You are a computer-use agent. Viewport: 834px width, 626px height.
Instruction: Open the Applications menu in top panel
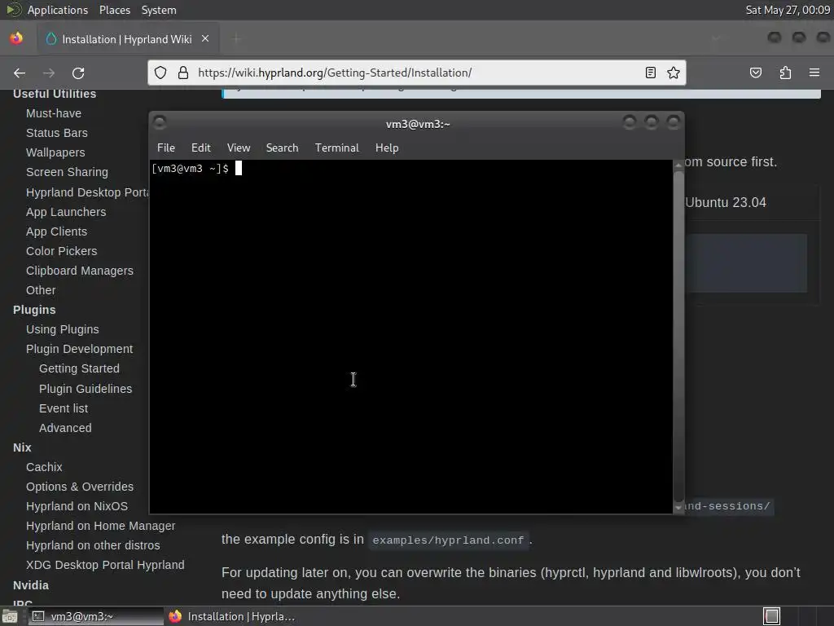(x=58, y=10)
